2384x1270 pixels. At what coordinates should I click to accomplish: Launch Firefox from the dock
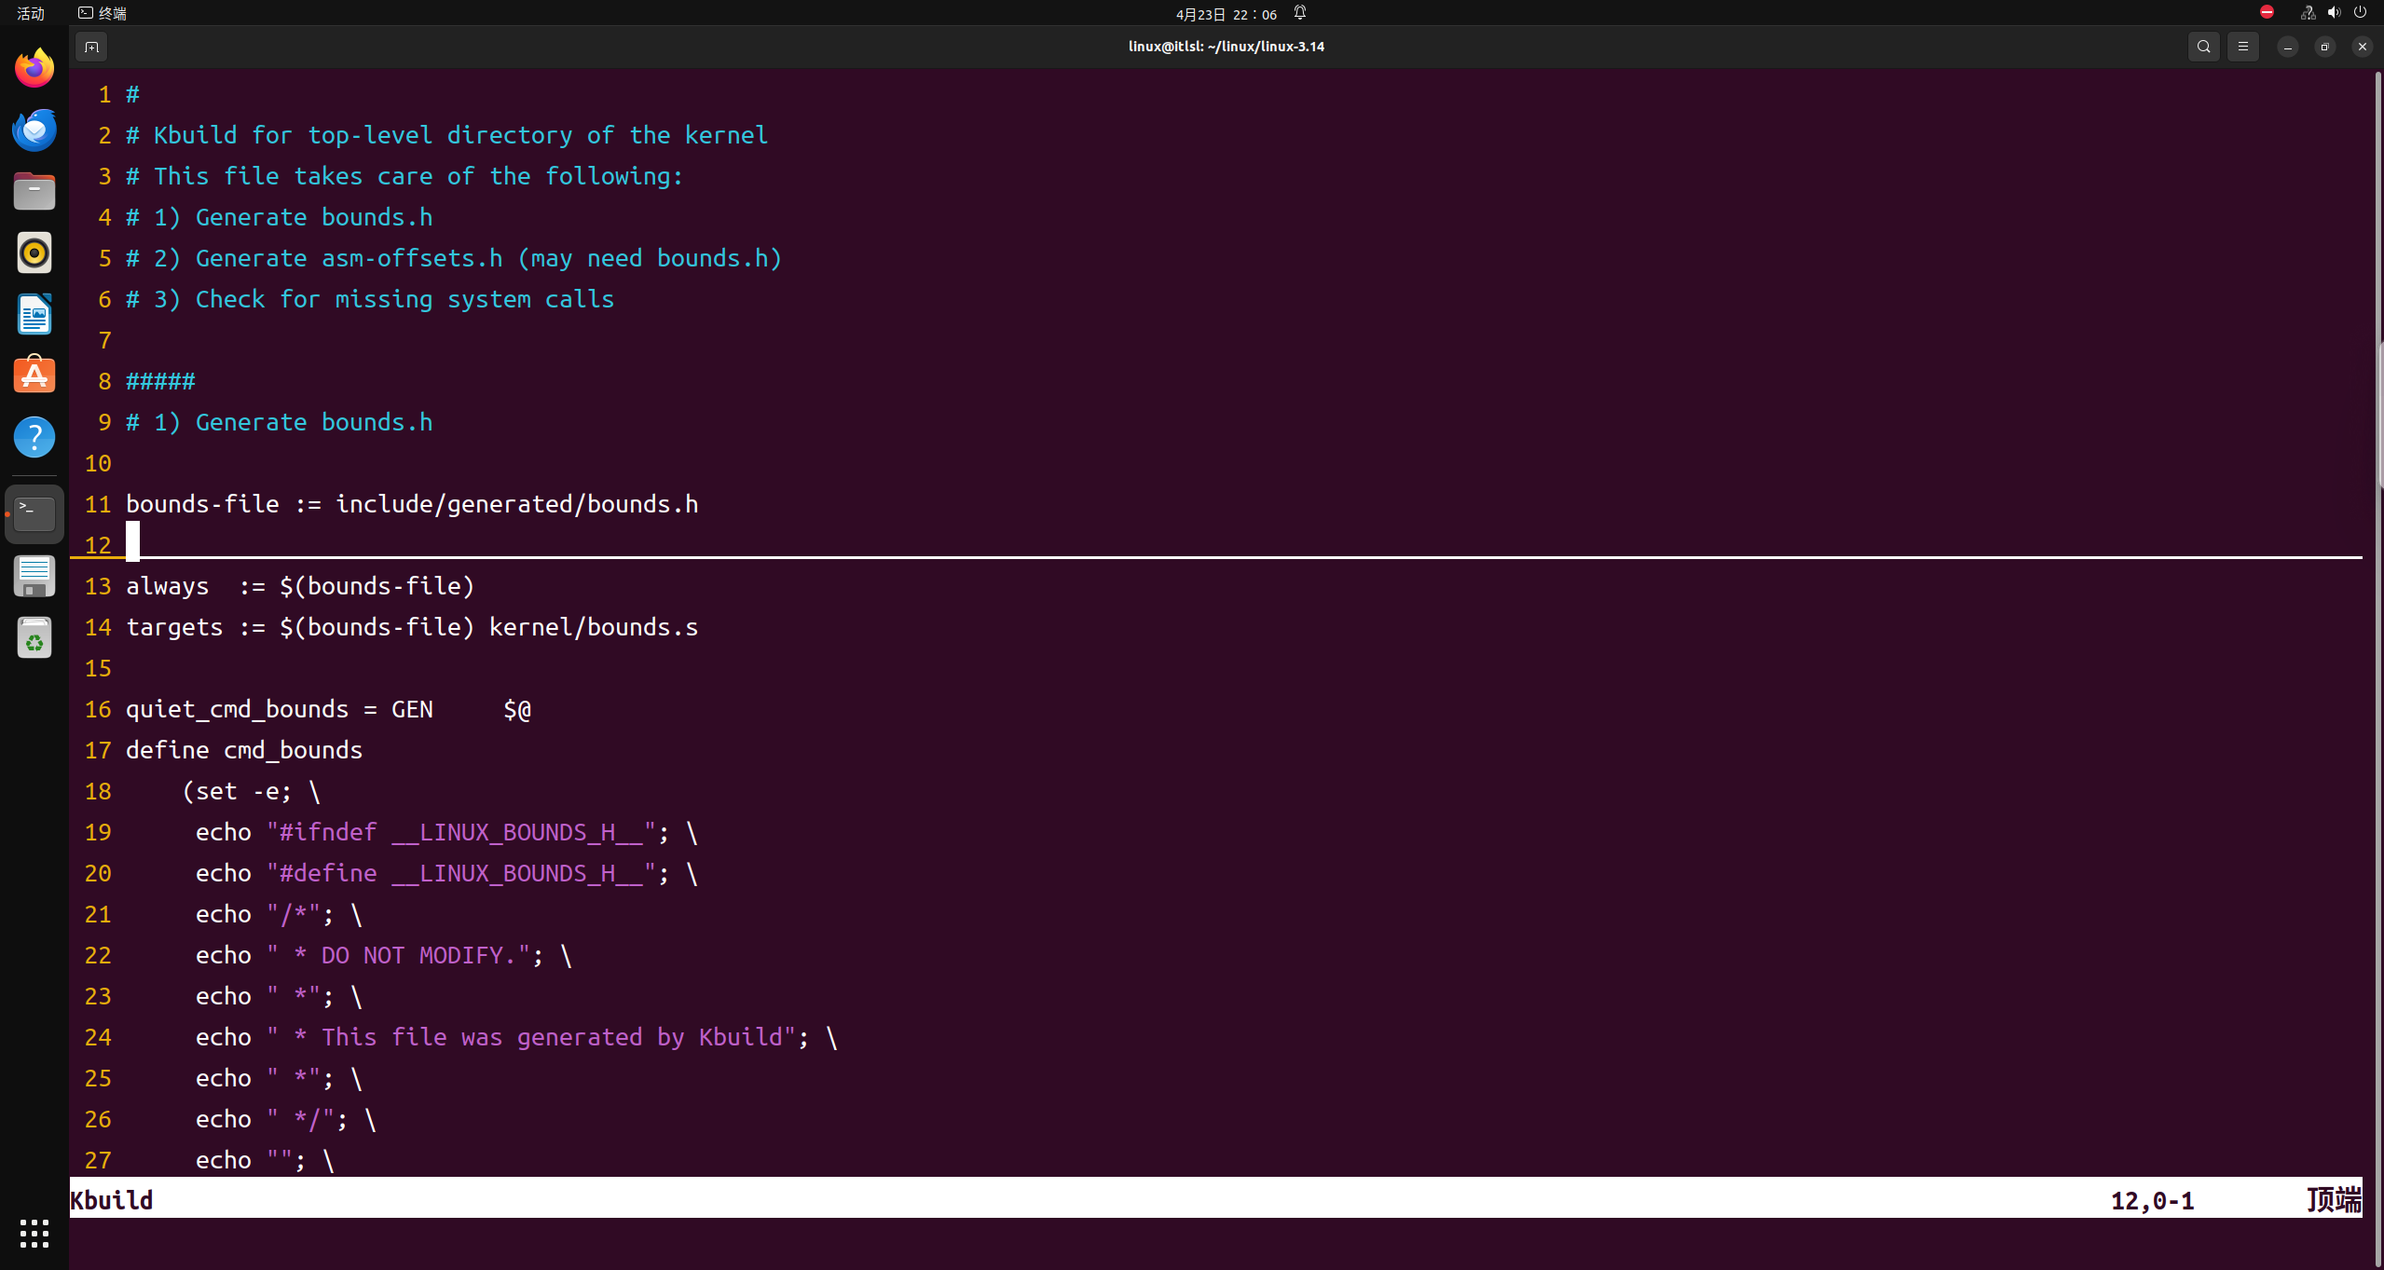coord(34,68)
